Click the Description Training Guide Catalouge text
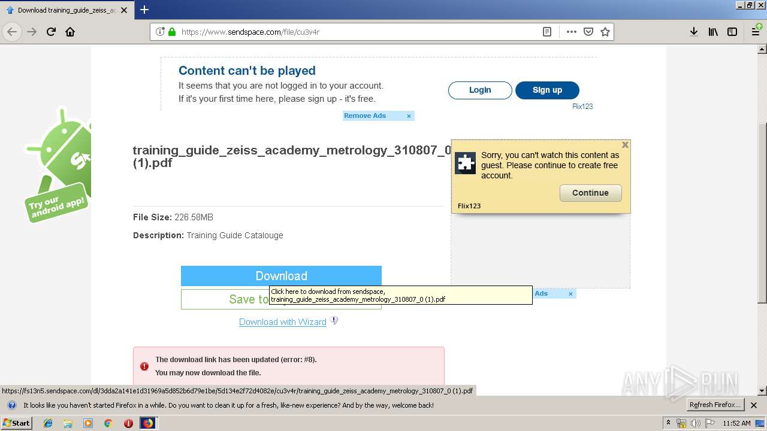The width and height of the screenshot is (767, 431). pyautogui.click(x=208, y=235)
